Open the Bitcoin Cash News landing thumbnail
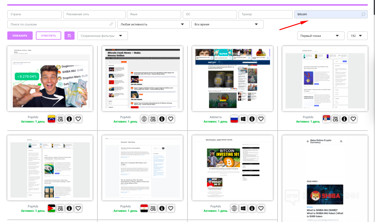Image resolution: width=375 pixels, height=222 pixels. tap(142, 78)
